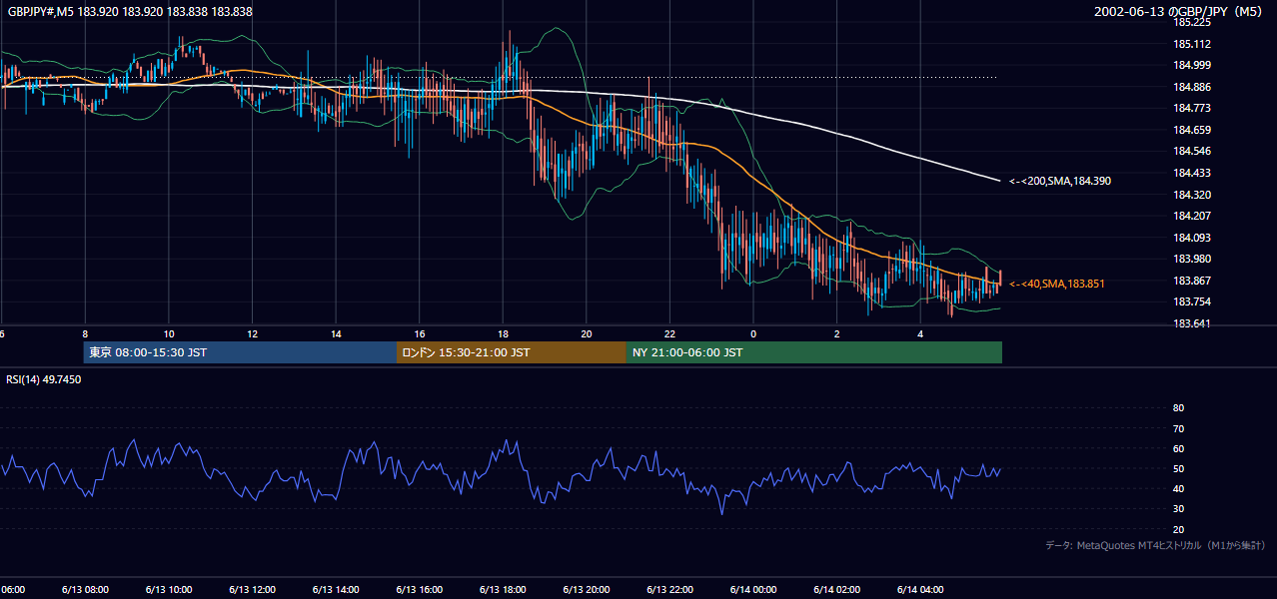Click the 200 SMA label reading 184.390
This screenshot has height=599, width=1277.
click(x=1060, y=182)
